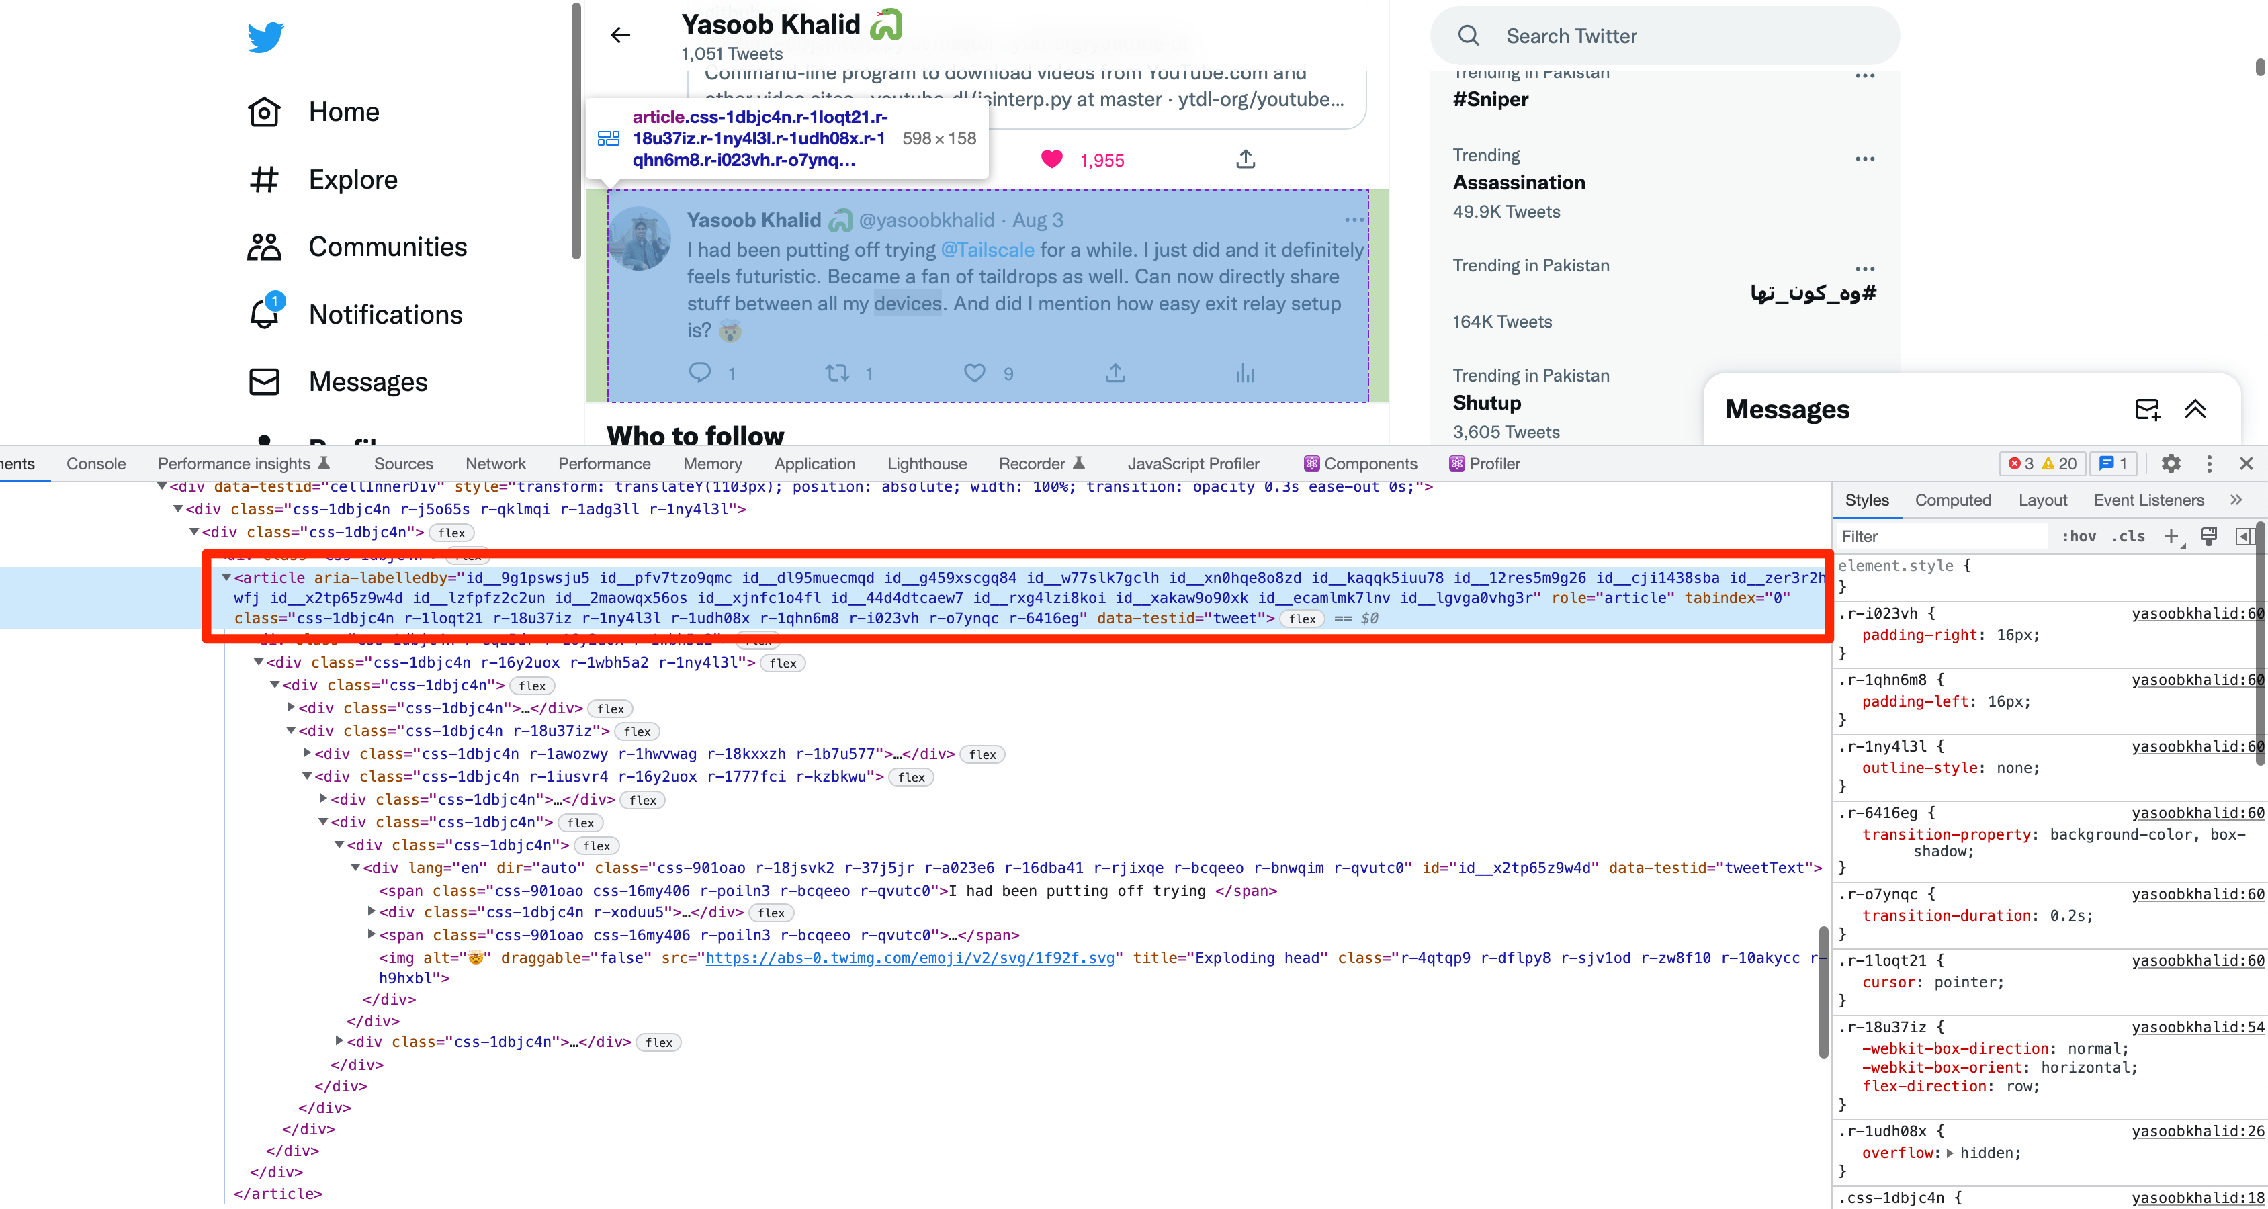Screen dimensions: 2268x1209
Task: Click the Lighthouse panel tab
Action: [x=927, y=462]
